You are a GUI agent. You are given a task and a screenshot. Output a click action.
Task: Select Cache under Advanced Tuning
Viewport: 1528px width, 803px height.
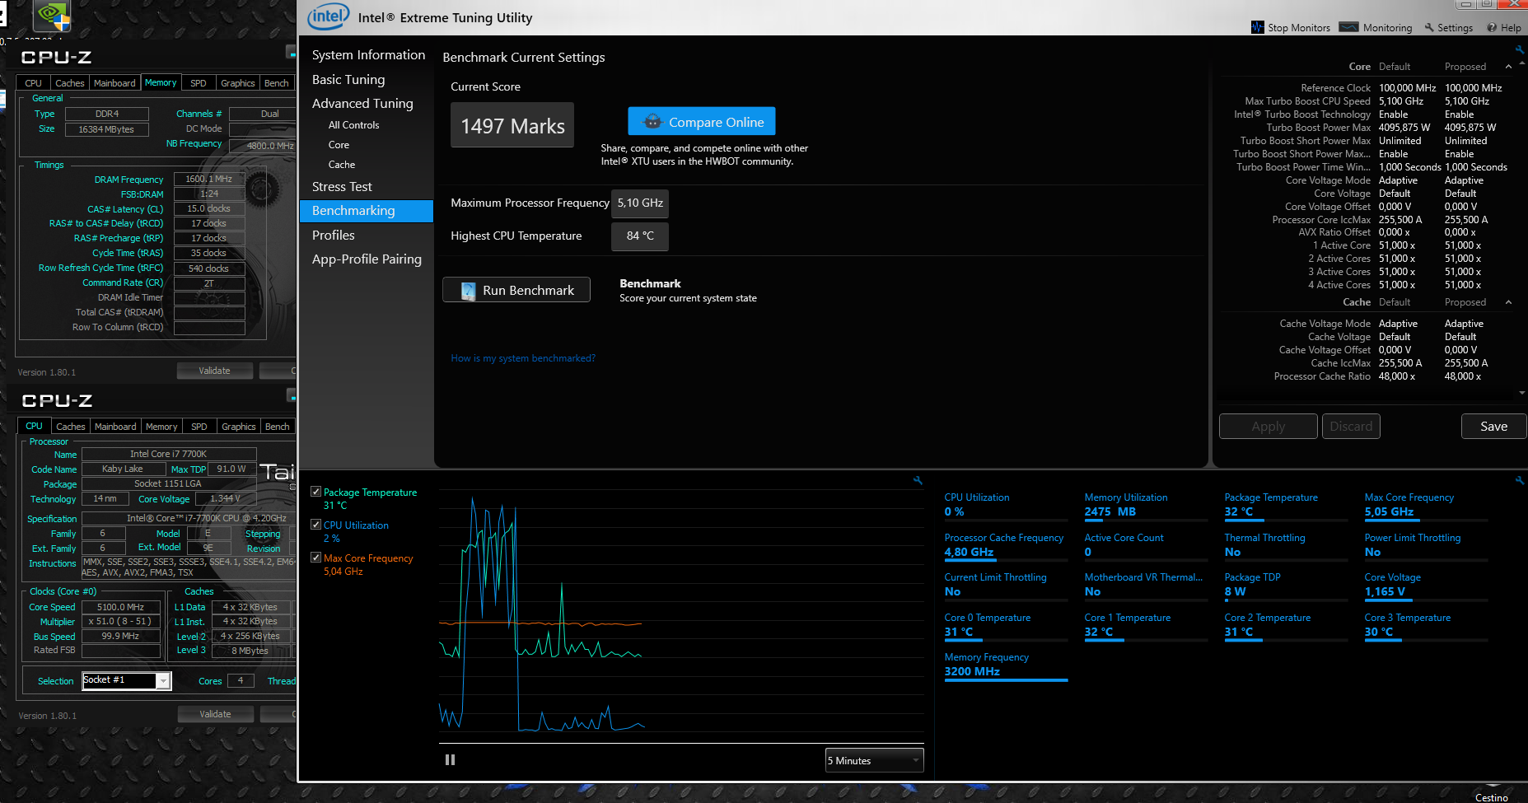pyautogui.click(x=341, y=165)
